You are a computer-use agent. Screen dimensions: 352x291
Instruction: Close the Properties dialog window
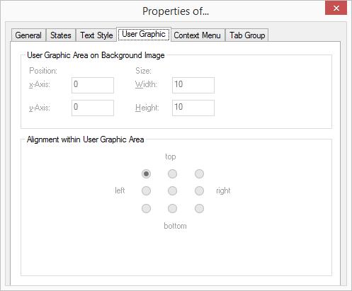pos(336,8)
